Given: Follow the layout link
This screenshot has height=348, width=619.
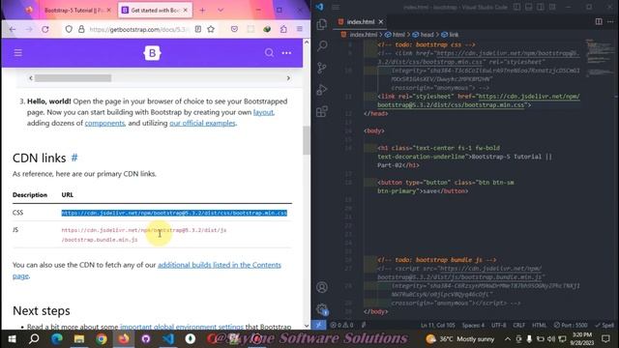Looking at the screenshot, I should click(263, 112).
